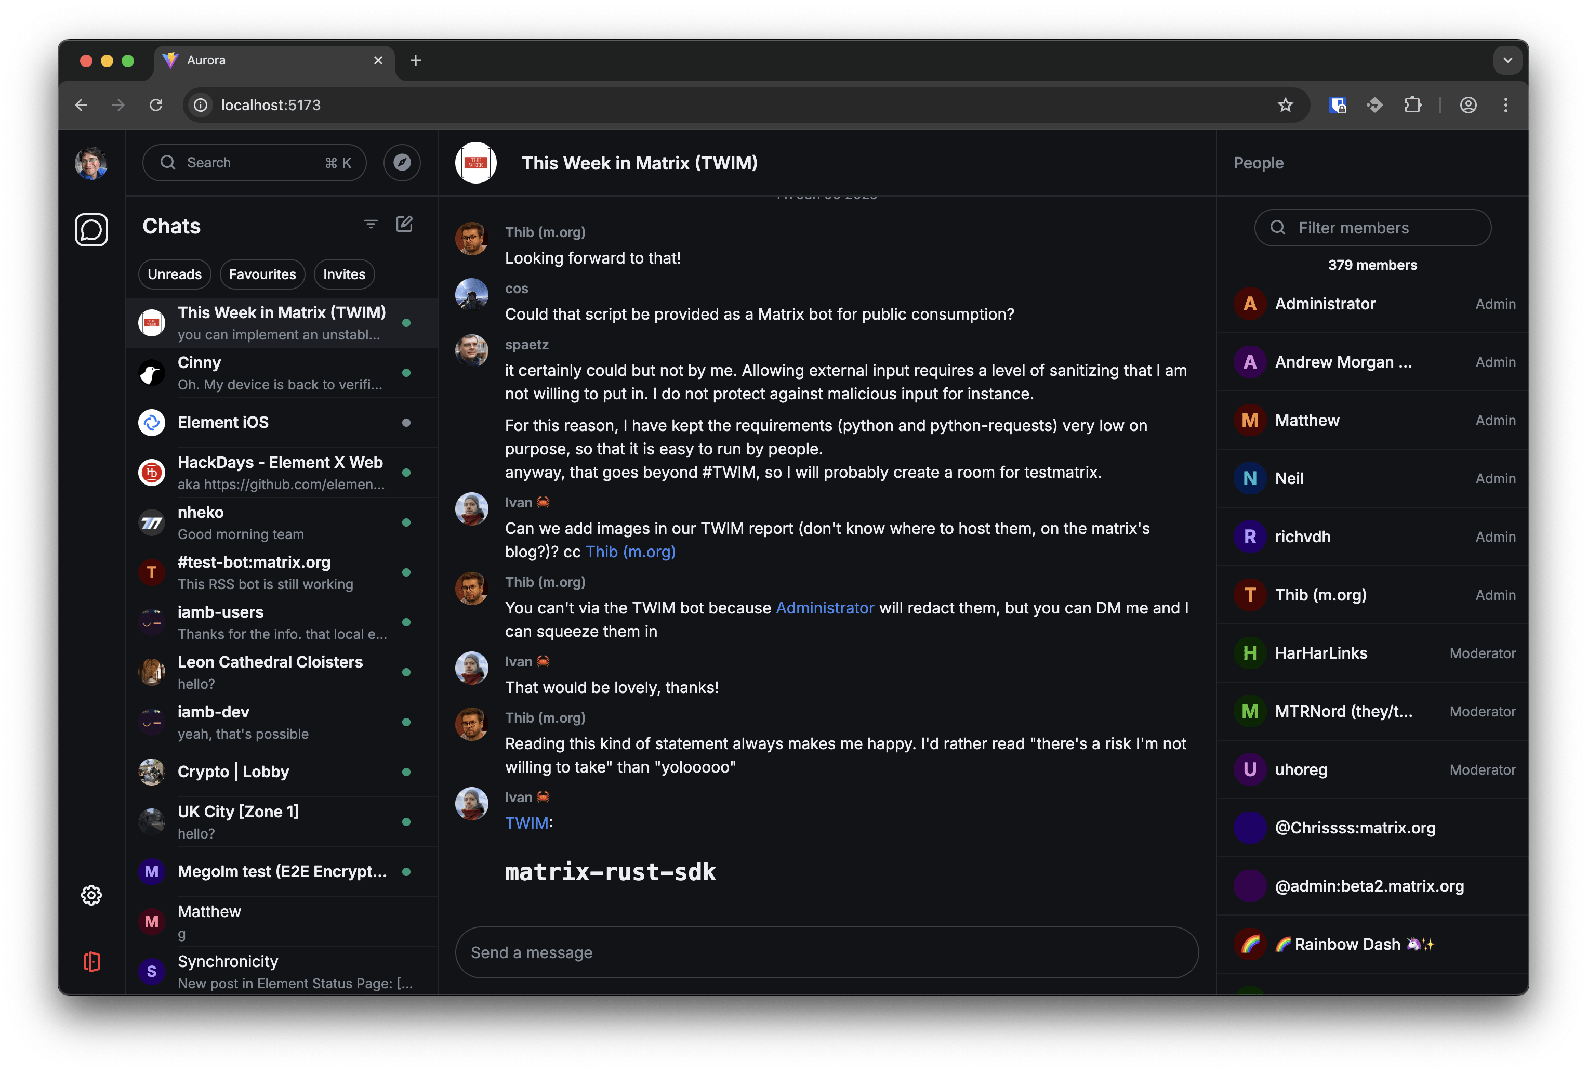Open the Megolm test (E2E Encrypt... chat
The width and height of the screenshot is (1587, 1072).
(x=281, y=872)
